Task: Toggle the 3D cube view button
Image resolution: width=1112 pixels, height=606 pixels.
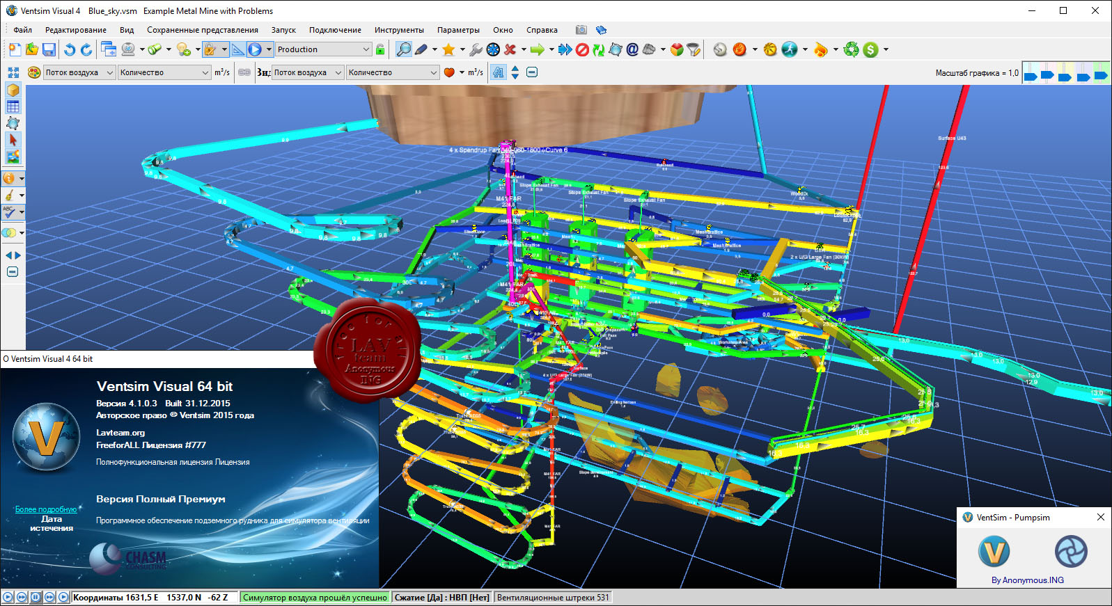Action: tap(13, 90)
